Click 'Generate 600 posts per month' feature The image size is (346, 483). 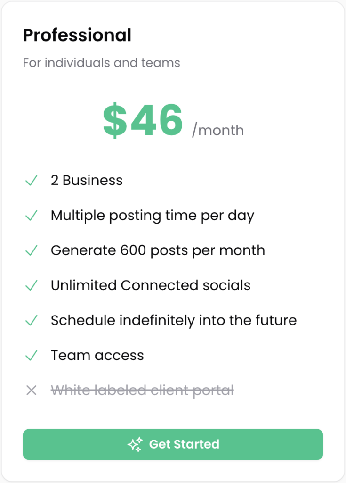(158, 250)
